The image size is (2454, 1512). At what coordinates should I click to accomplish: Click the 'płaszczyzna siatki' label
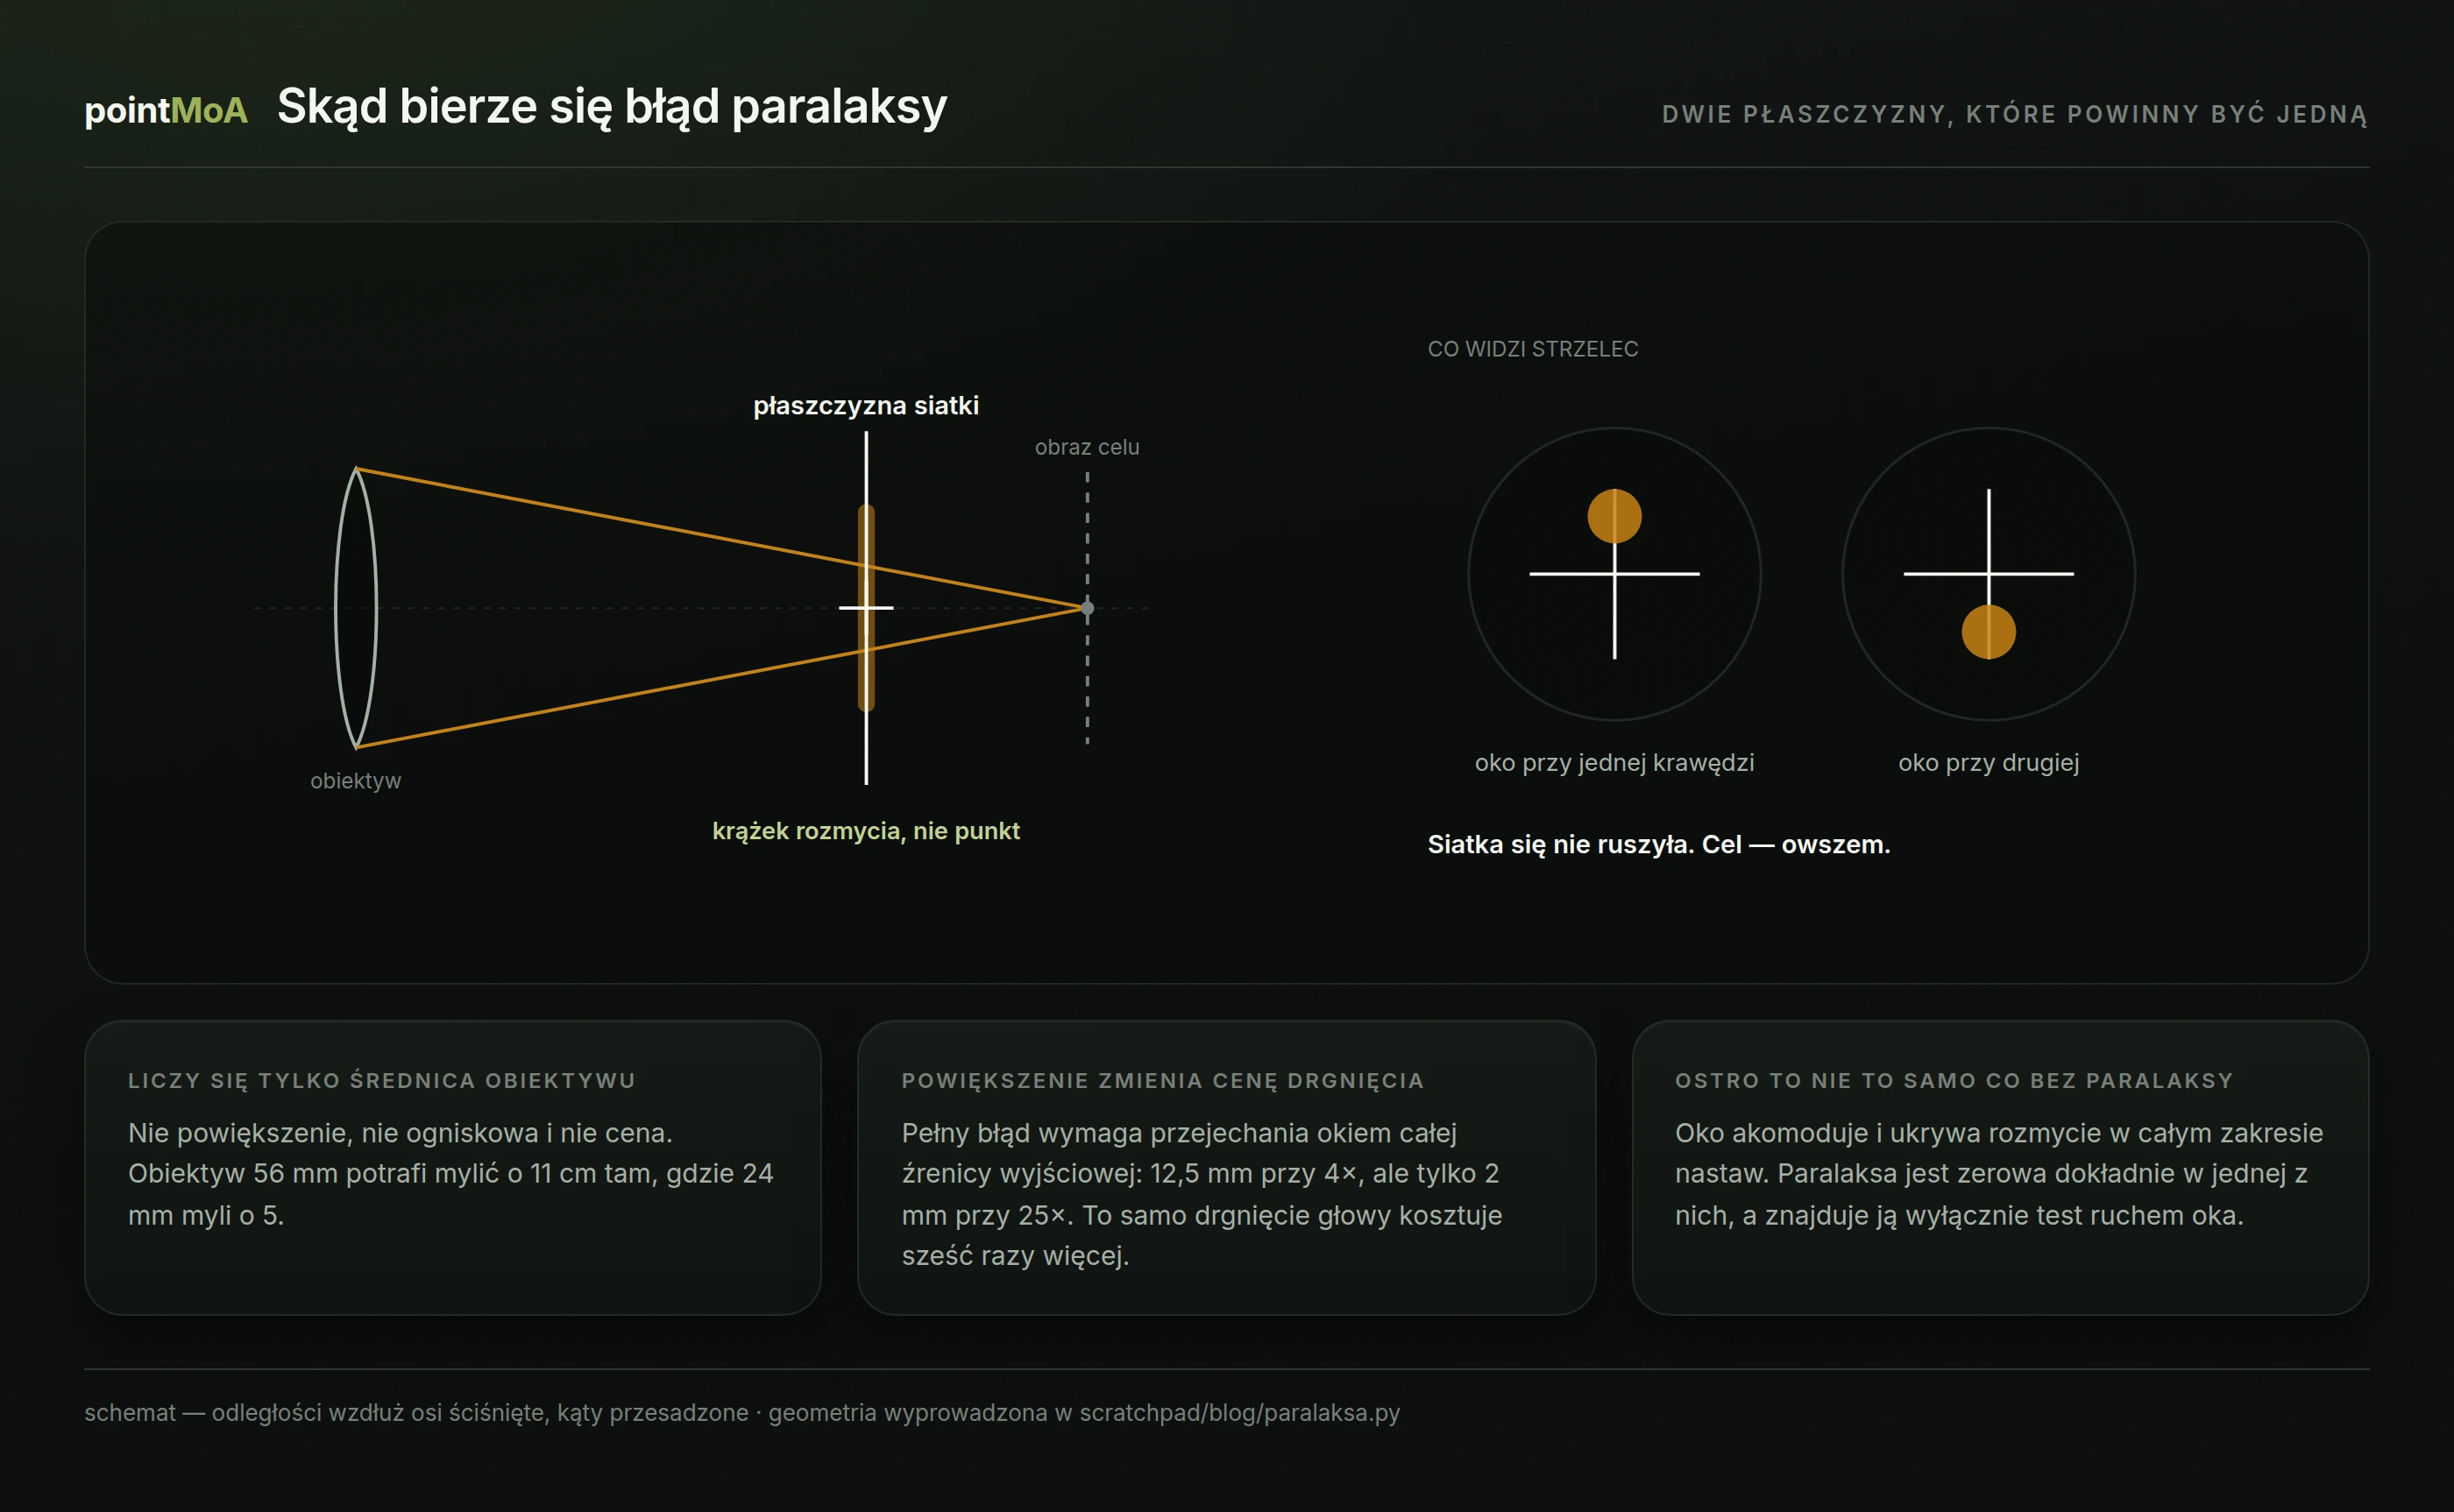click(867, 406)
